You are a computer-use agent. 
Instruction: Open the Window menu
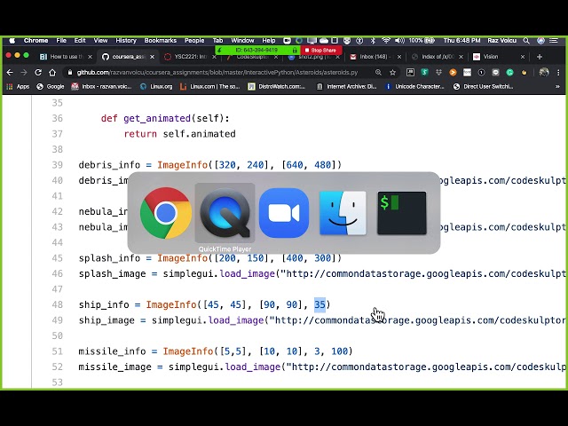click(x=242, y=41)
